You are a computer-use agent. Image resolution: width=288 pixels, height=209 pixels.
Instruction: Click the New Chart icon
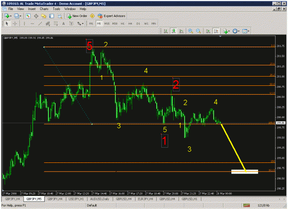tap(6, 16)
